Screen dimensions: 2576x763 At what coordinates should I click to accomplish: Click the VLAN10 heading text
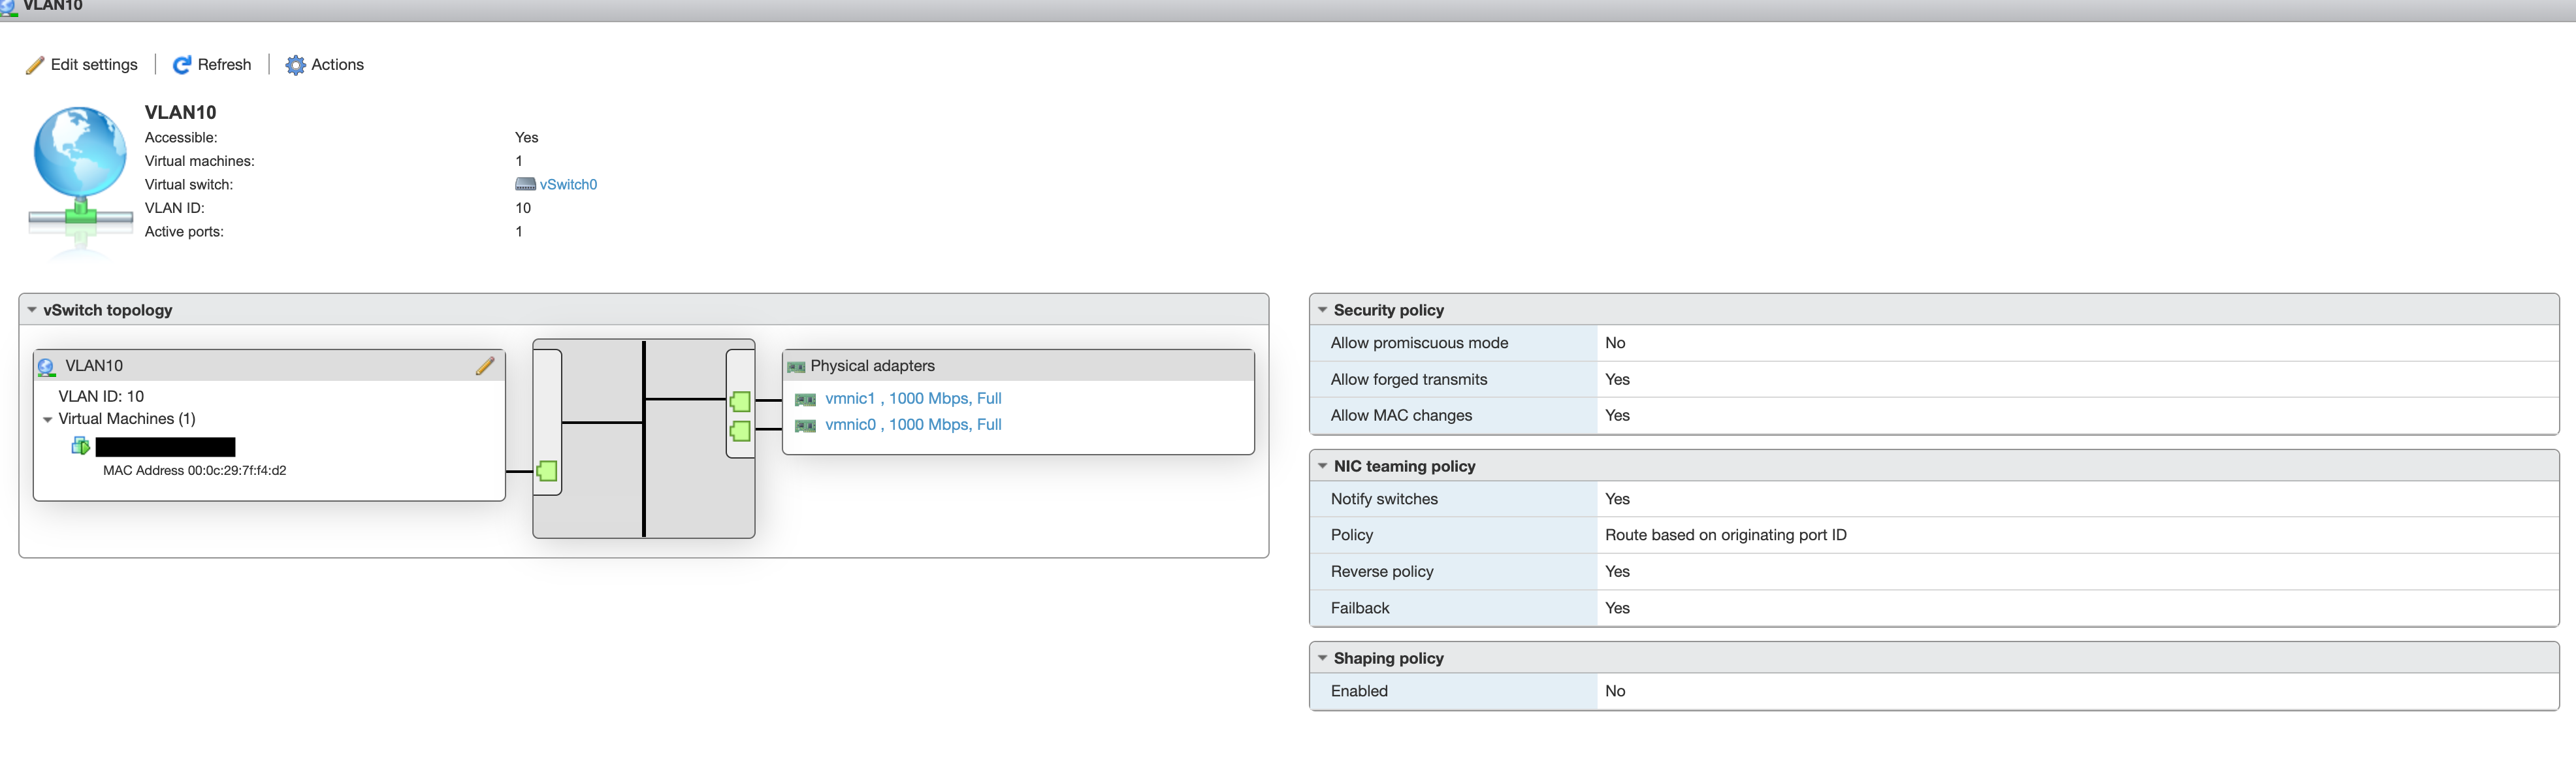click(x=180, y=112)
